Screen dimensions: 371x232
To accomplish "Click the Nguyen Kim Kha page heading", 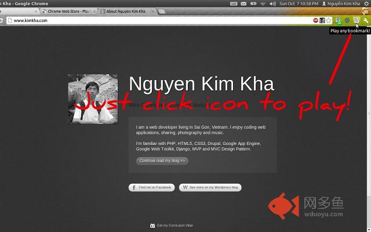I will click(201, 84).
